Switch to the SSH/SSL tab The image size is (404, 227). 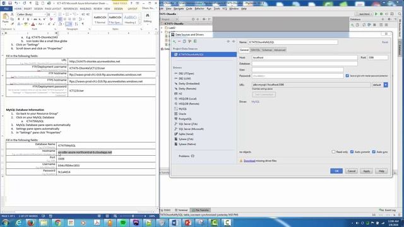coord(255,50)
